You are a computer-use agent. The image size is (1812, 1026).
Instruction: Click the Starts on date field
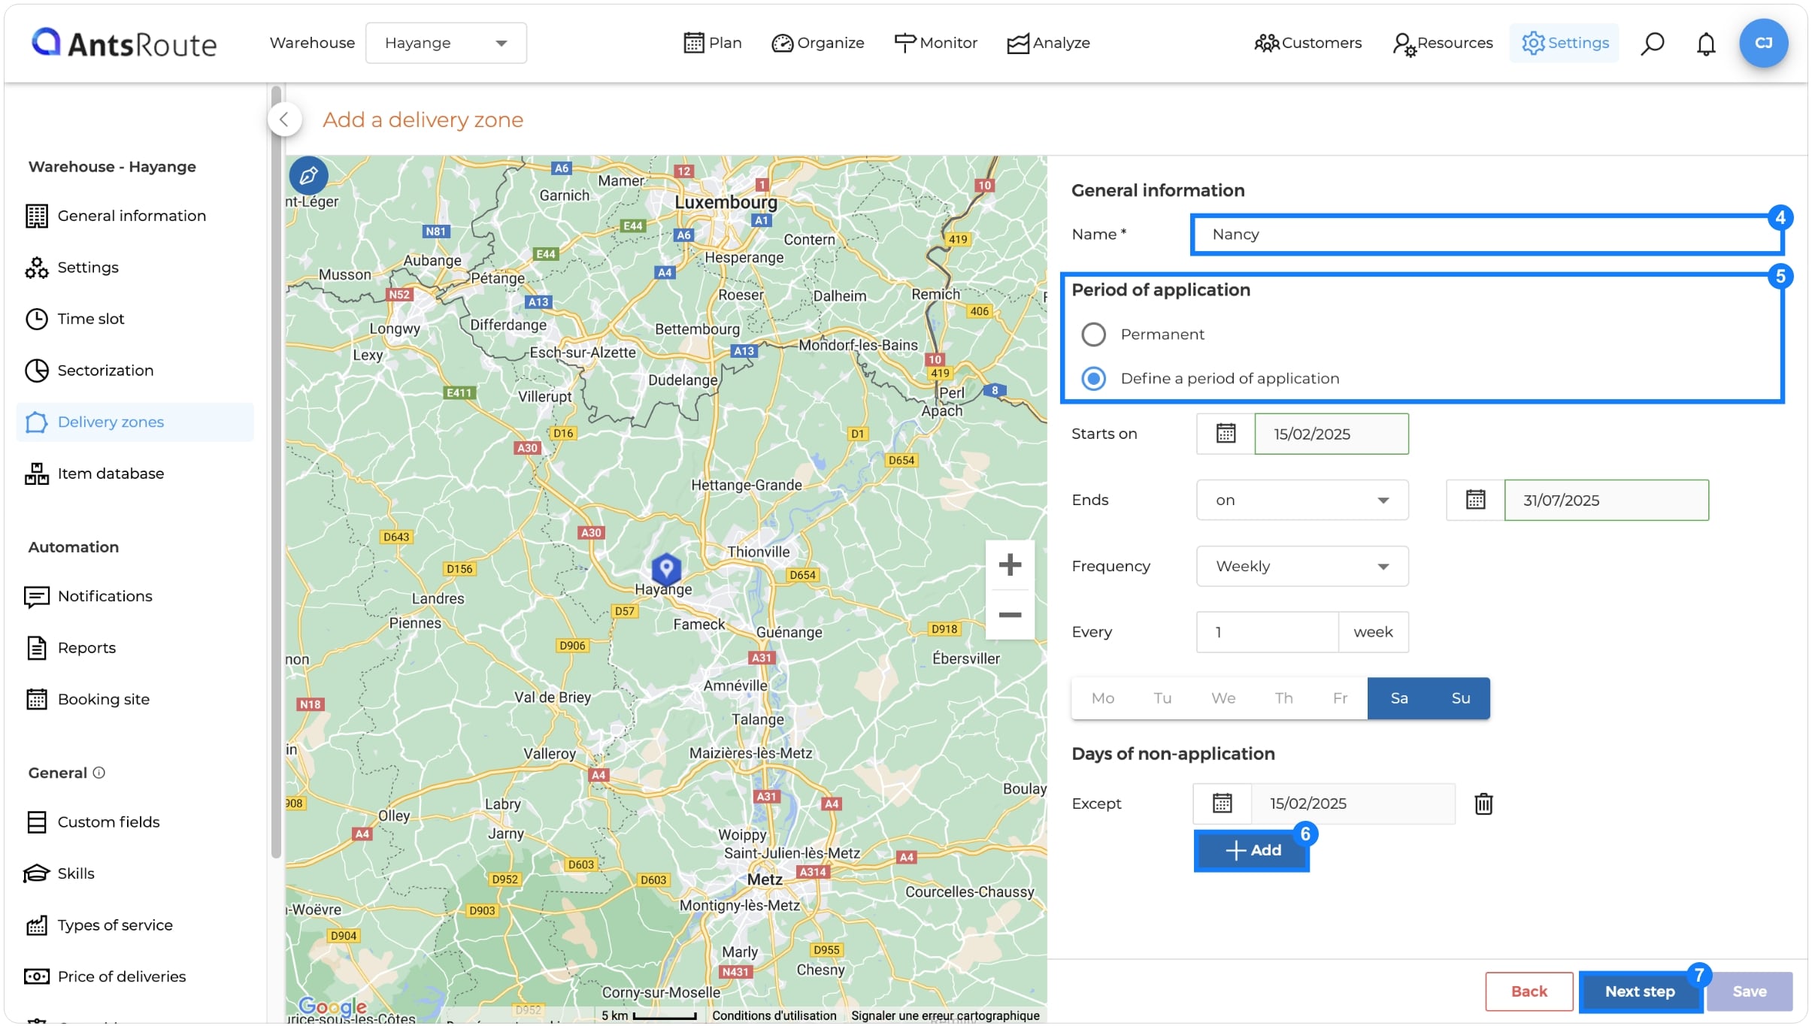pyautogui.click(x=1331, y=434)
